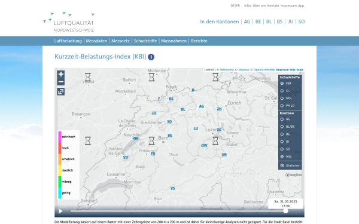This screenshot has height=224, width=359.
Task: Toggle the Stationen checkbox
Action: point(282,165)
